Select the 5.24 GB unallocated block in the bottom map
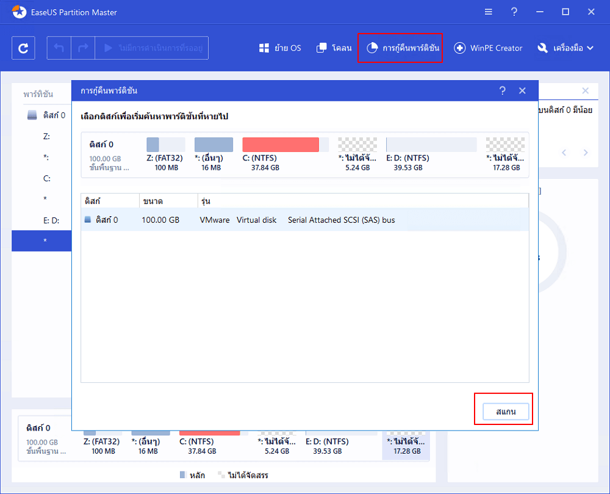 point(277,444)
